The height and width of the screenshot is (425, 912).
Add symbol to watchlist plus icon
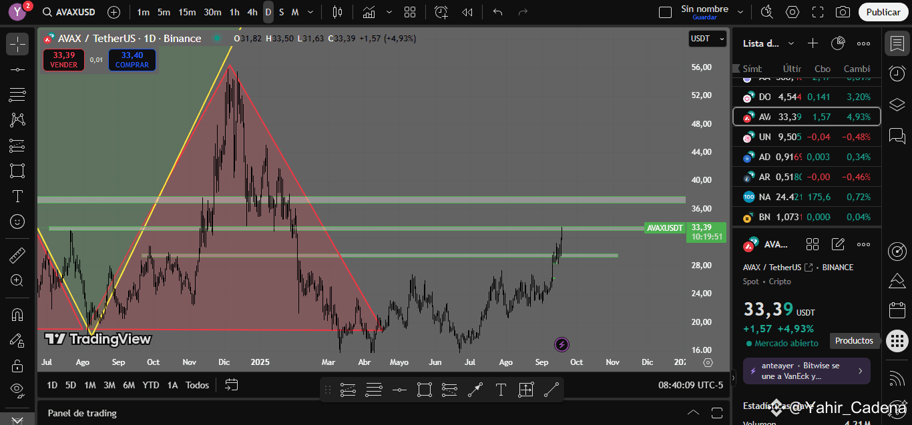(x=813, y=43)
